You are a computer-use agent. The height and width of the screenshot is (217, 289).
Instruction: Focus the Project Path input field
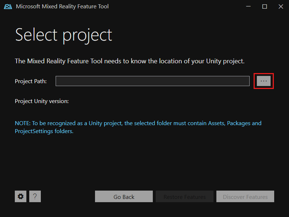click(152, 81)
